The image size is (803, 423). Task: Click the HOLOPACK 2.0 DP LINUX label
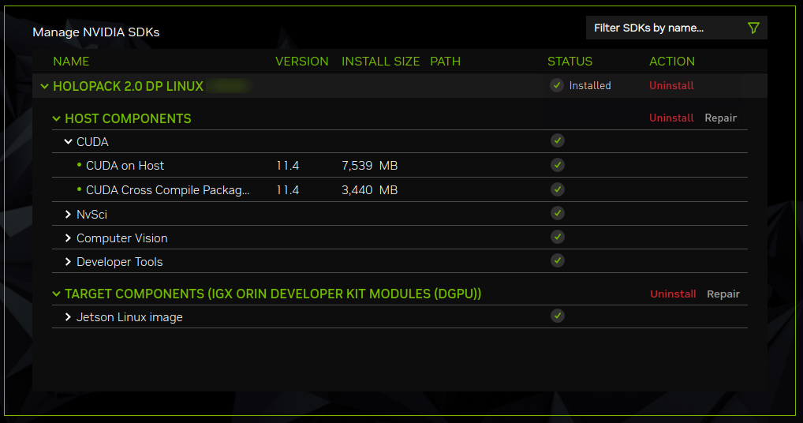[x=128, y=86]
